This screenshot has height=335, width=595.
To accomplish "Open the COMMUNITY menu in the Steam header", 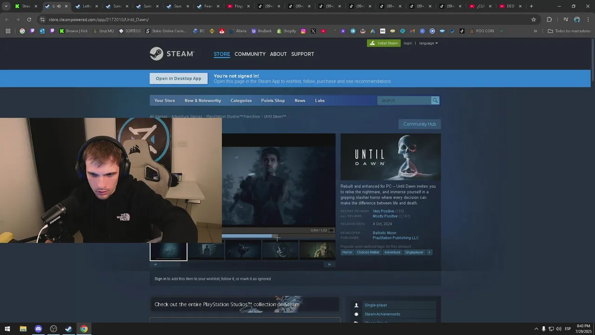I will (x=250, y=54).
